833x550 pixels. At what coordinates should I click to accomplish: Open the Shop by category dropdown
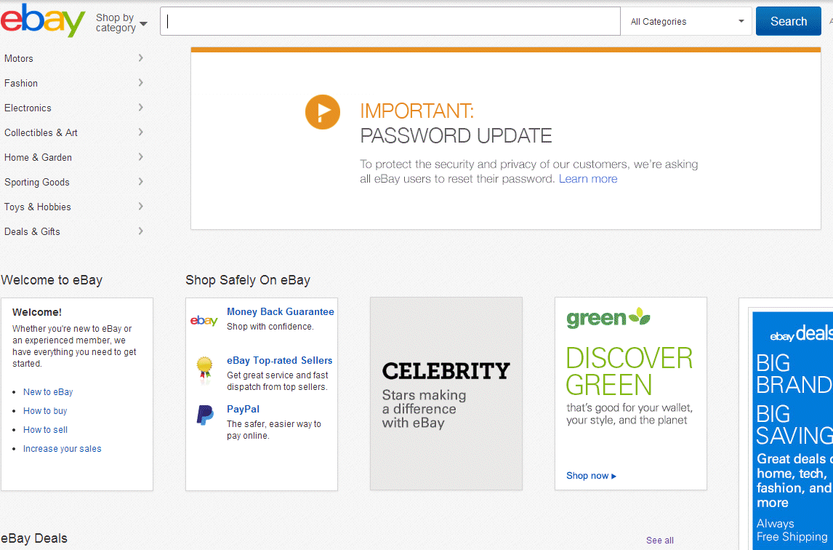(121, 23)
